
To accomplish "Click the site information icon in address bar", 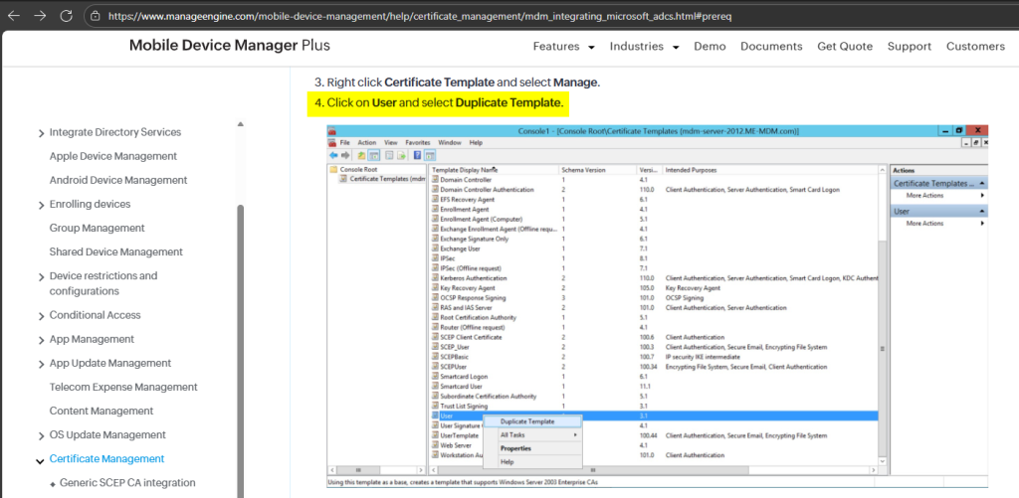I will [x=95, y=16].
